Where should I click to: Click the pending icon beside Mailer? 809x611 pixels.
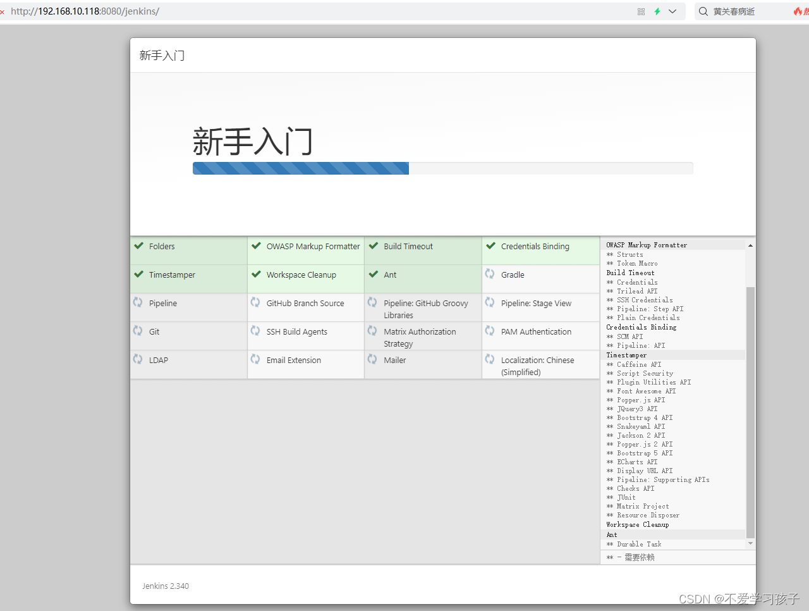tap(372, 359)
